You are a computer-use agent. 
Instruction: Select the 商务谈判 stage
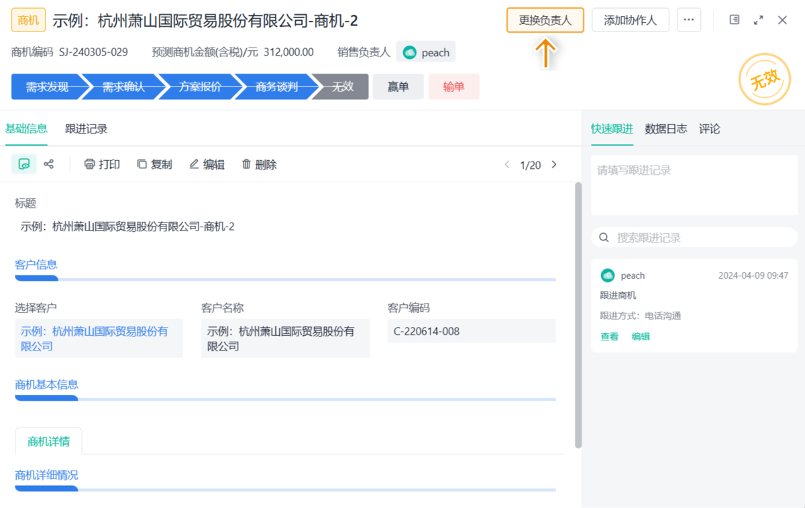coord(276,87)
